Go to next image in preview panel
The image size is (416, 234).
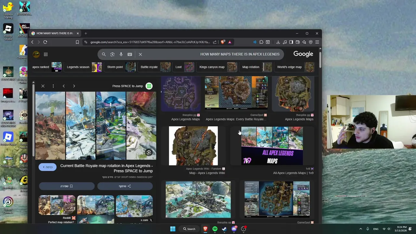point(74,86)
